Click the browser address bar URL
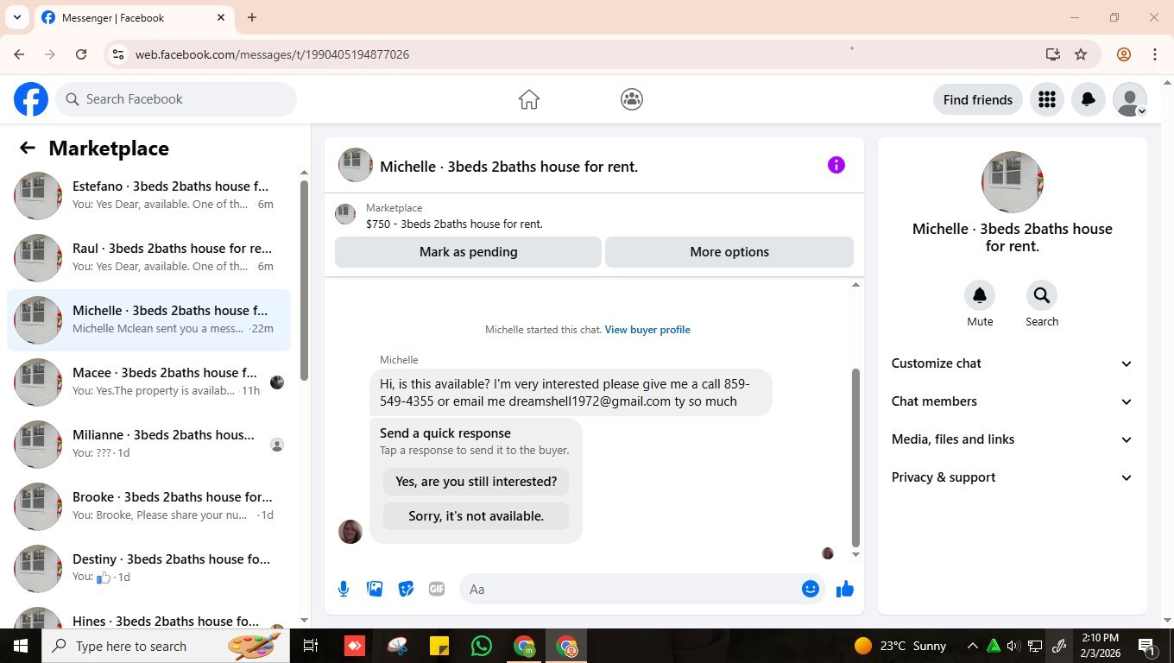The width and height of the screenshot is (1174, 663). [272, 54]
